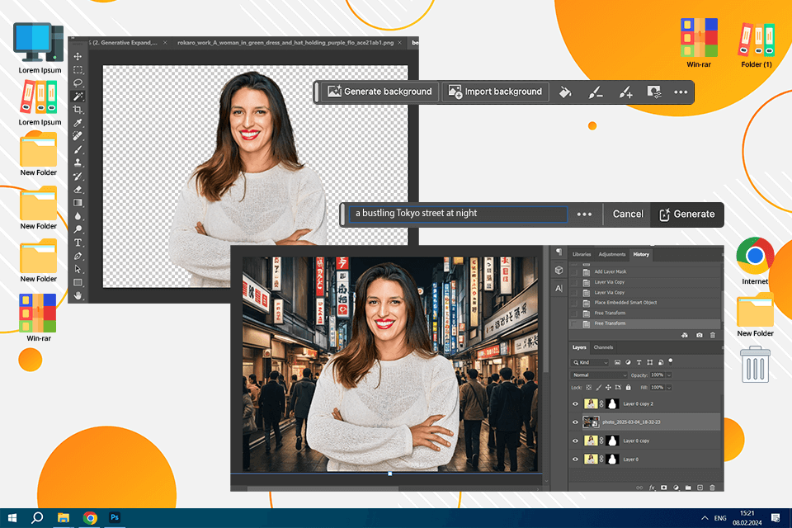Open prompt options beside Cancel button
The height and width of the screenshot is (528, 792).
584,214
